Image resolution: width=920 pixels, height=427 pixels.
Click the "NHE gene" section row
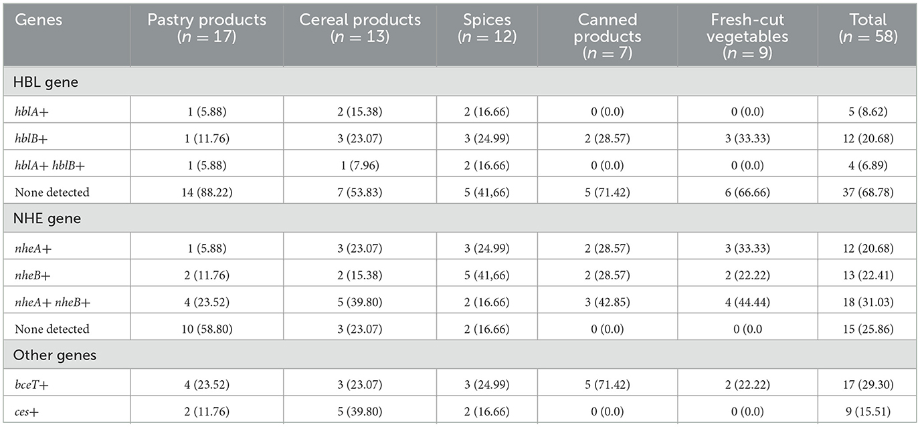pos(43,219)
